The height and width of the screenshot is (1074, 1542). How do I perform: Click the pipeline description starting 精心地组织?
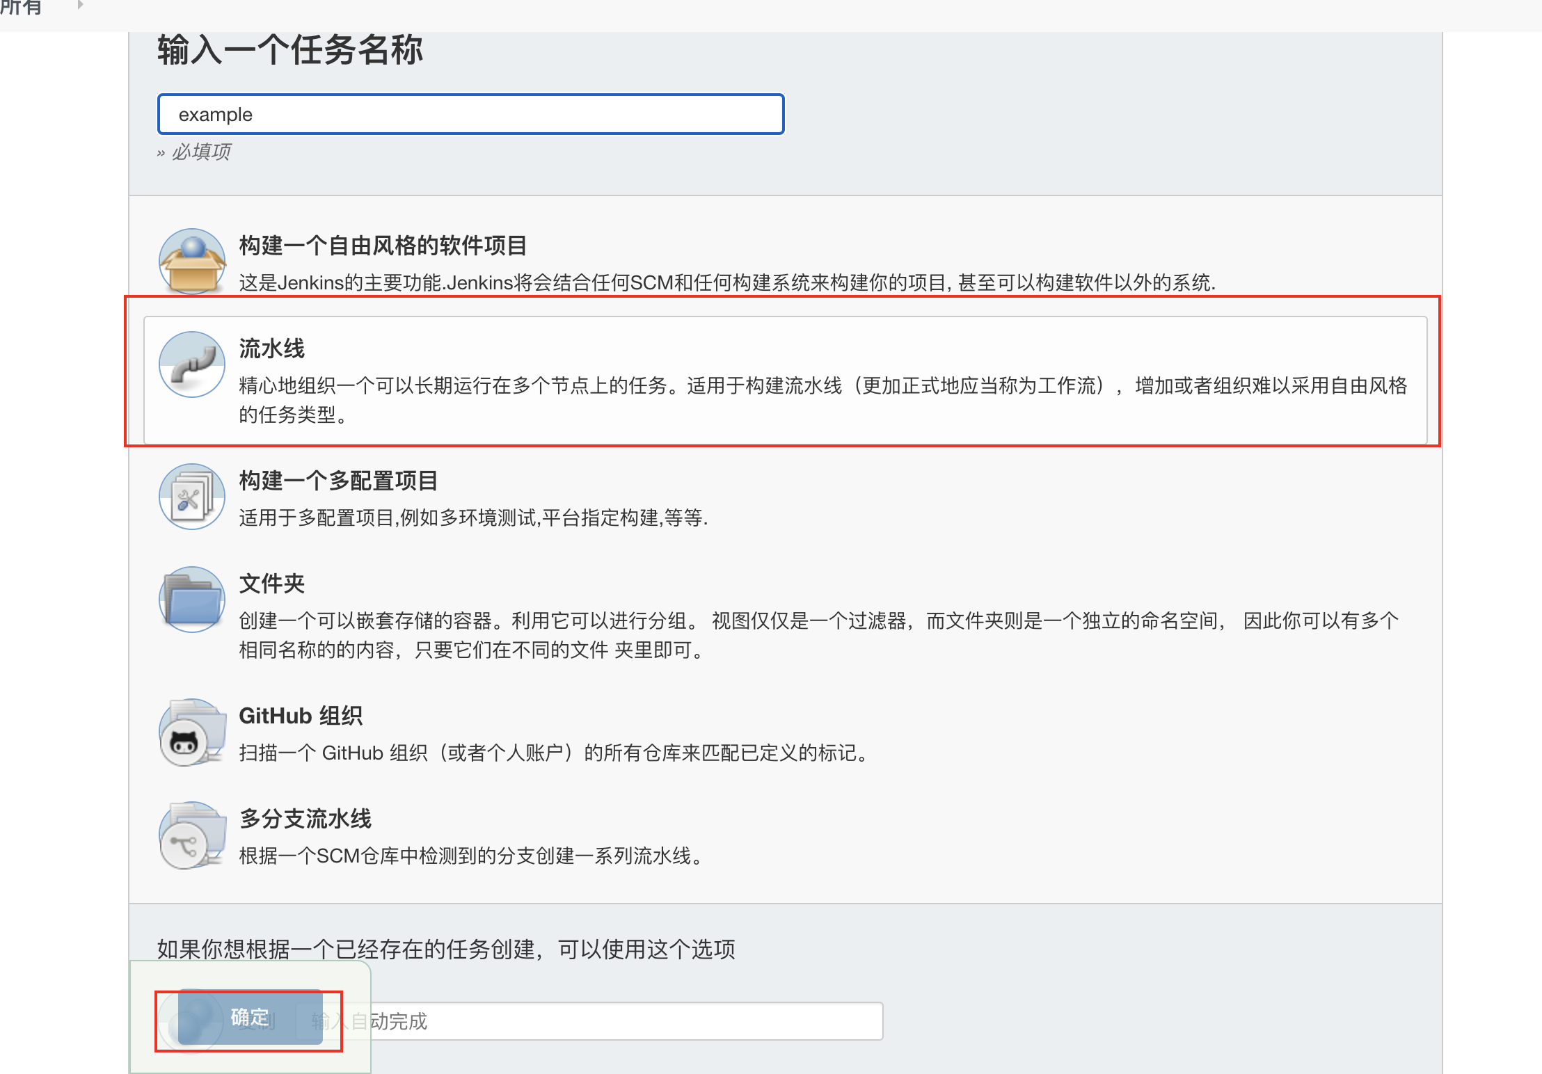point(823,400)
